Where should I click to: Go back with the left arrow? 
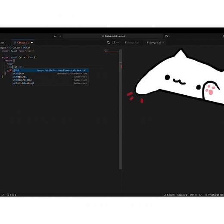55,36
